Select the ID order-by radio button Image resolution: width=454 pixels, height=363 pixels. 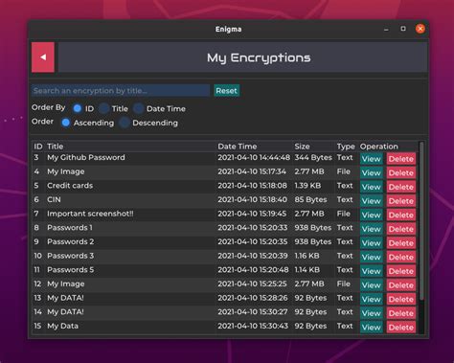coord(78,108)
